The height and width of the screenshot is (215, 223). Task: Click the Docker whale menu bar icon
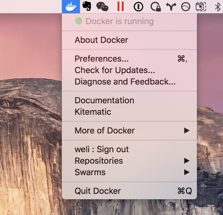[71, 7]
